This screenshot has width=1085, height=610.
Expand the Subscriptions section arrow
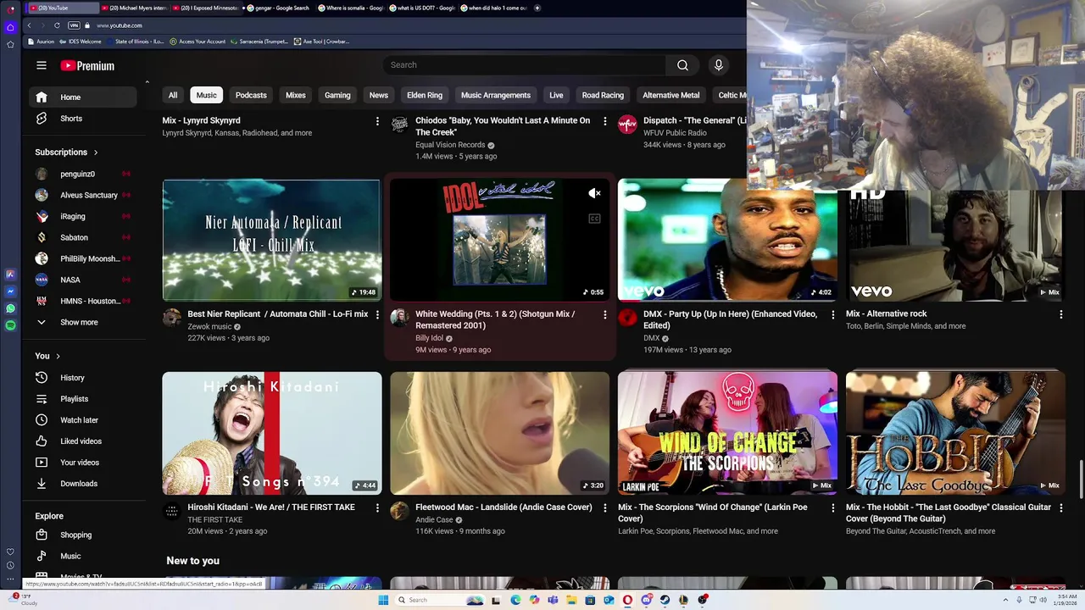(96, 152)
